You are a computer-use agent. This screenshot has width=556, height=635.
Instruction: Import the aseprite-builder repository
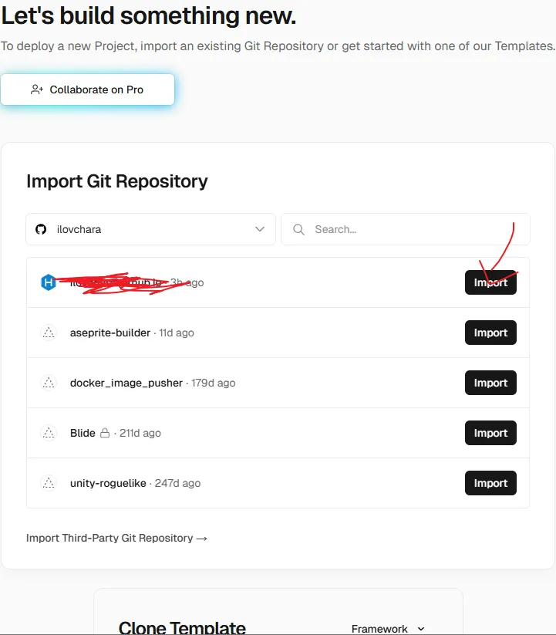coord(490,333)
